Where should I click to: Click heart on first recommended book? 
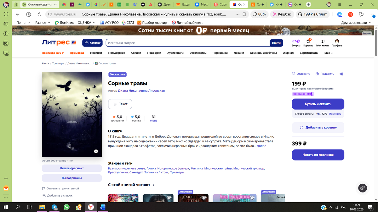134,198
